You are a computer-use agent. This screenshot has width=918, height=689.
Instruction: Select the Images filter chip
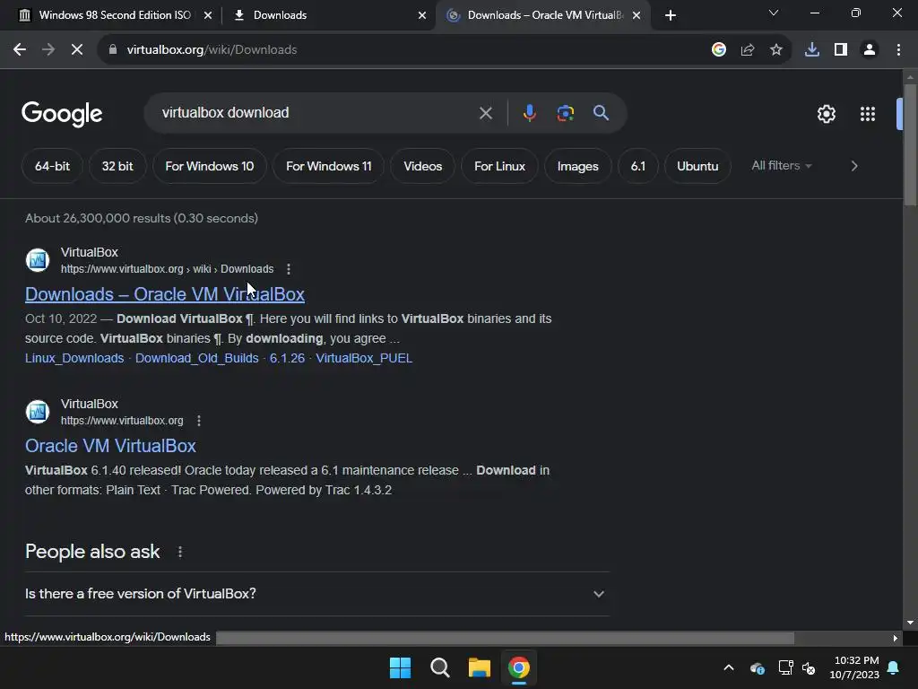coord(578,166)
